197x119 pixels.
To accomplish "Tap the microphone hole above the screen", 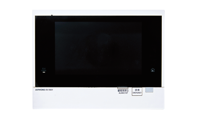I will (52, 15).
